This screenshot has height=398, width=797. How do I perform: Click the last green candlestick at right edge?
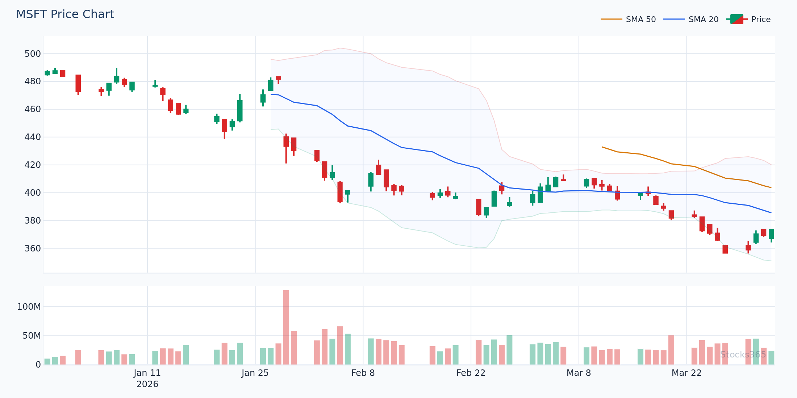click(x=771, y=234)
